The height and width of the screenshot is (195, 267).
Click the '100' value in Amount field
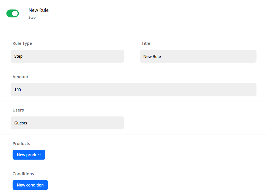(x=18, y=90)
